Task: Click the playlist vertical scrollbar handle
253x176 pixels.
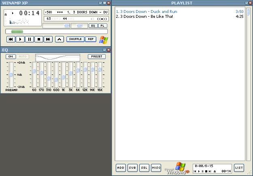Action: click(248, 12)
